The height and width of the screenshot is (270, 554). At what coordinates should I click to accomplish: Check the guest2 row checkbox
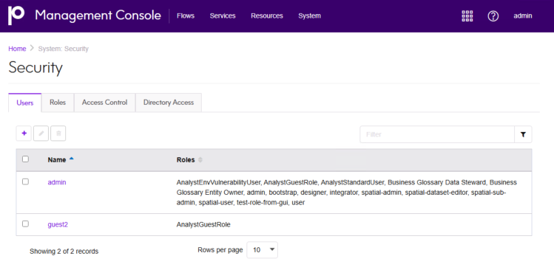coord(25,224)
